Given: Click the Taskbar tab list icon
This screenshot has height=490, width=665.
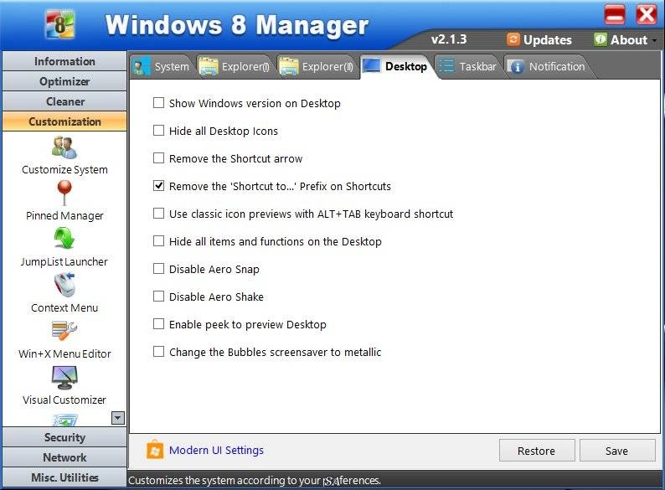Looking at the screenshot, I should (446, 66).
